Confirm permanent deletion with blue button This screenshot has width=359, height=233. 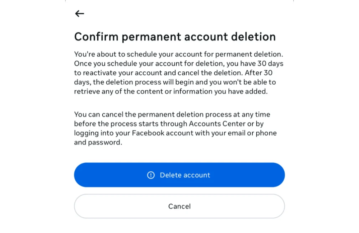tap(179, 175)
